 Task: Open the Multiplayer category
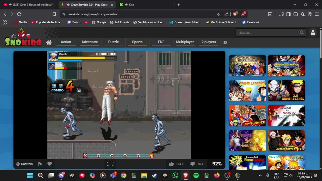pos(185,42)
